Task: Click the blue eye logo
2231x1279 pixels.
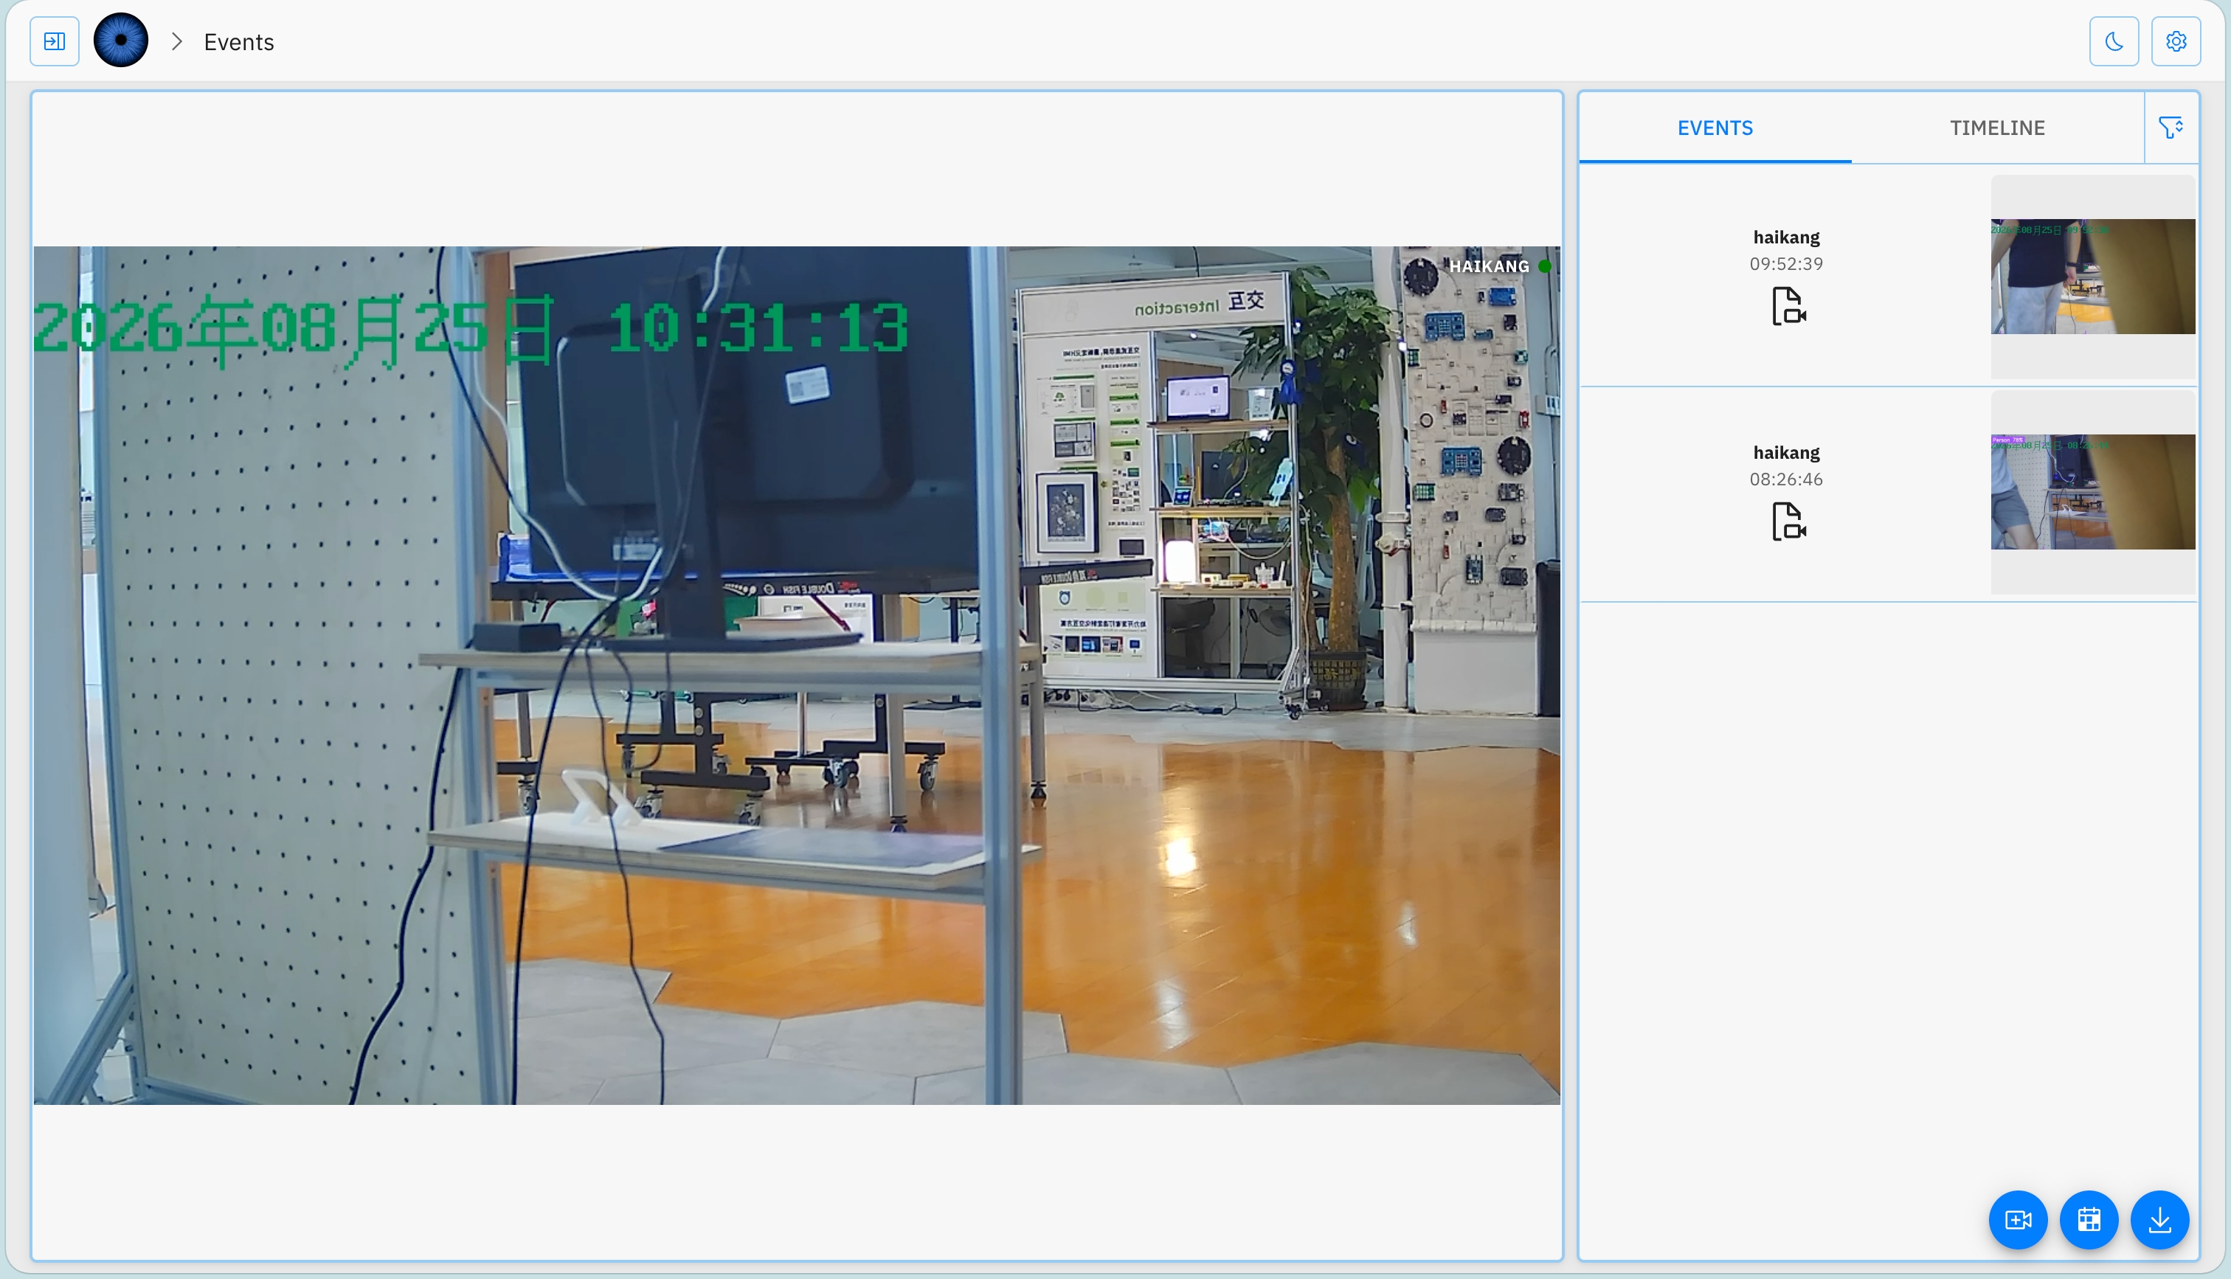Action: 121,41
